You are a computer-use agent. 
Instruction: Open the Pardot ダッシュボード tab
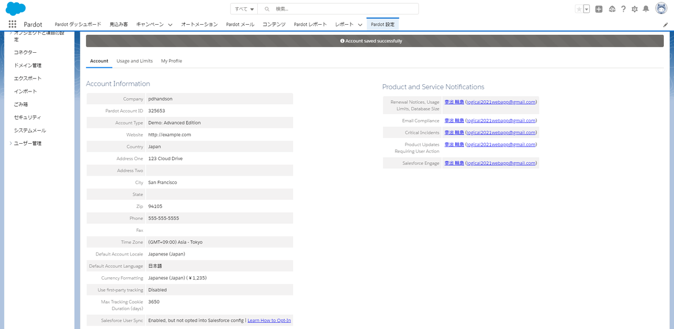[x=78, y=24]
